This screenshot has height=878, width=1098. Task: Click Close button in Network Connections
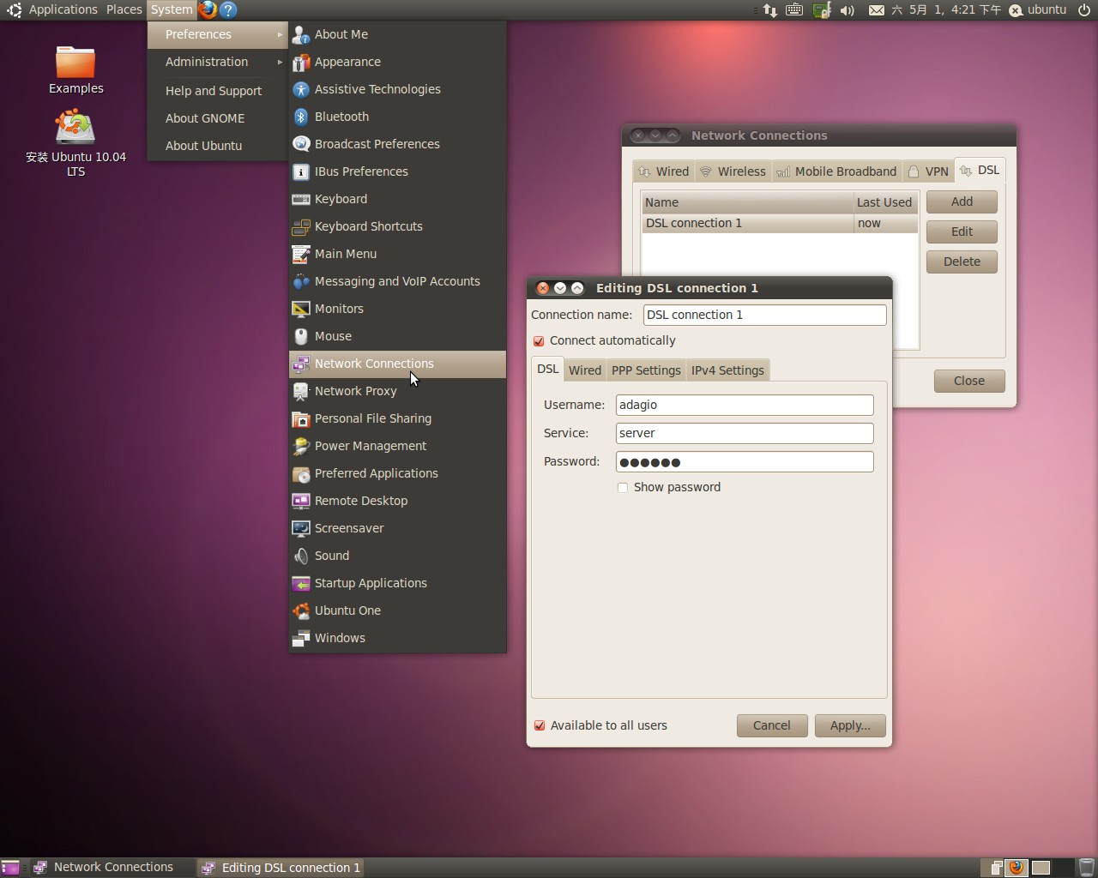pyautogui.click(x=969, y=381)
